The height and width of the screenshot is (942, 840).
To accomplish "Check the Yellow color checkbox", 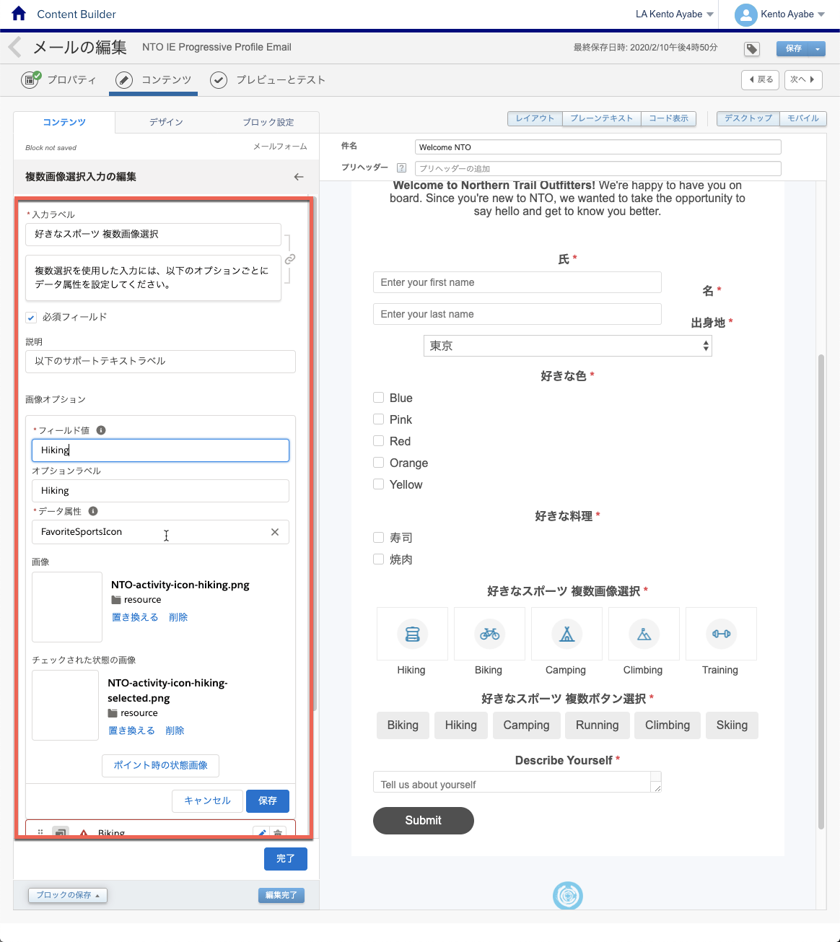I will pyautogui.click(x=378, y=484).
